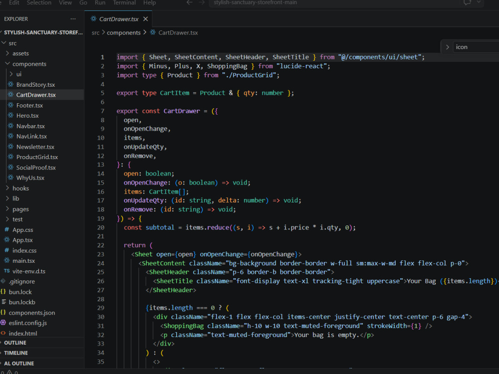Click the braces icon beside bun.lock
Image resolution: width=499 pixels, height=374 pixels.
[x=3, y=292]
